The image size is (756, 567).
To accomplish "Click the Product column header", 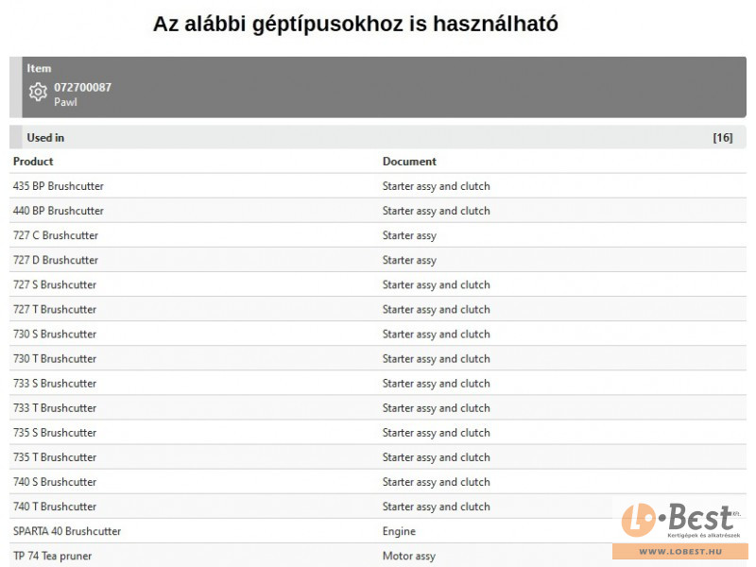I will click(33, 162).
